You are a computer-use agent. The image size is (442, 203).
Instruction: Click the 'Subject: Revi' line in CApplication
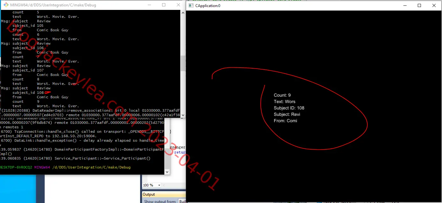(287, 114)
